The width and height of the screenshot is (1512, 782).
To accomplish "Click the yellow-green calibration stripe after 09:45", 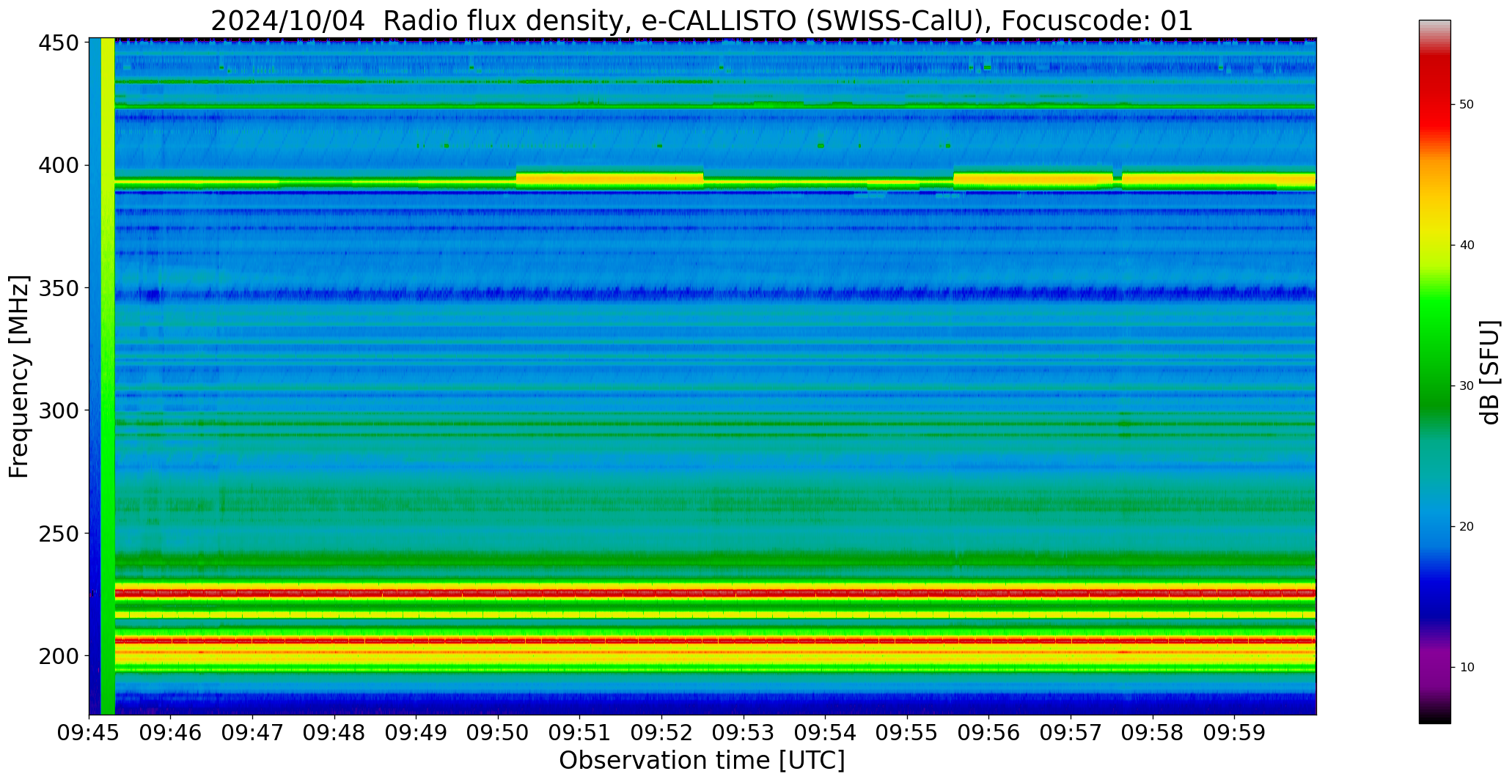I will coord(108,376).
